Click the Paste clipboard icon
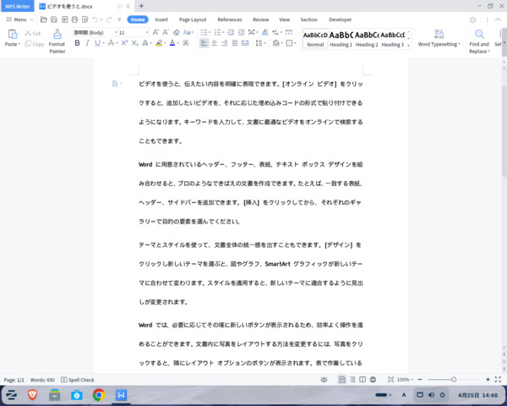This screenshot has height=406, width=507. tap(13, 34)
